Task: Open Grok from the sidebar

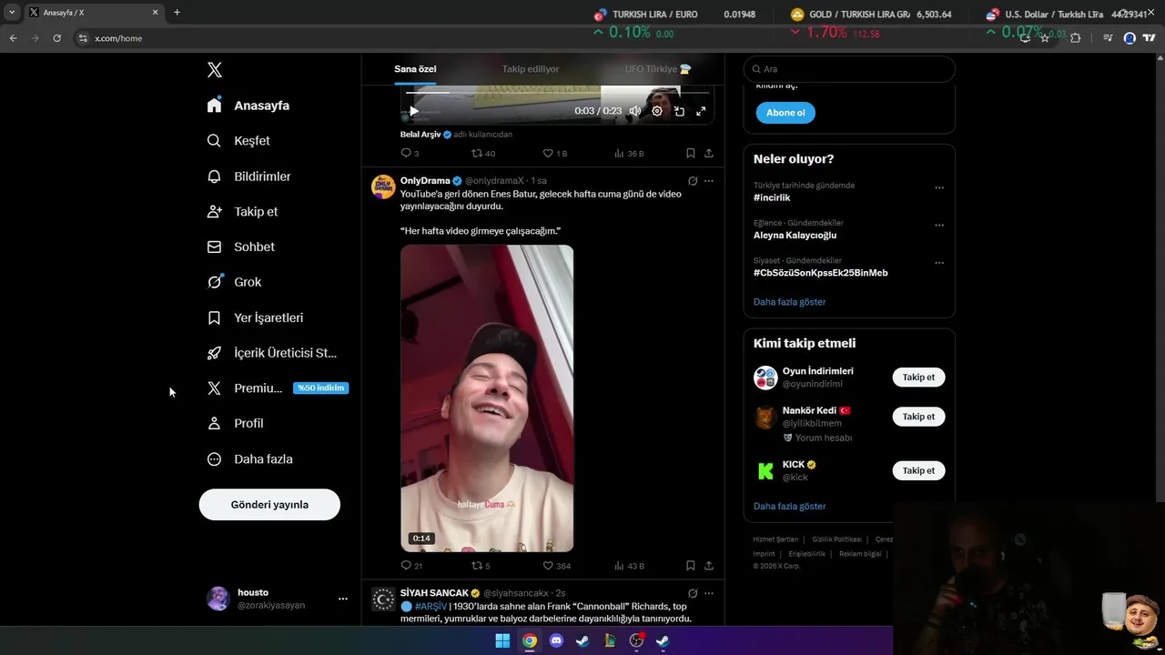Action: pyautogui.click(x=234, y=282)
